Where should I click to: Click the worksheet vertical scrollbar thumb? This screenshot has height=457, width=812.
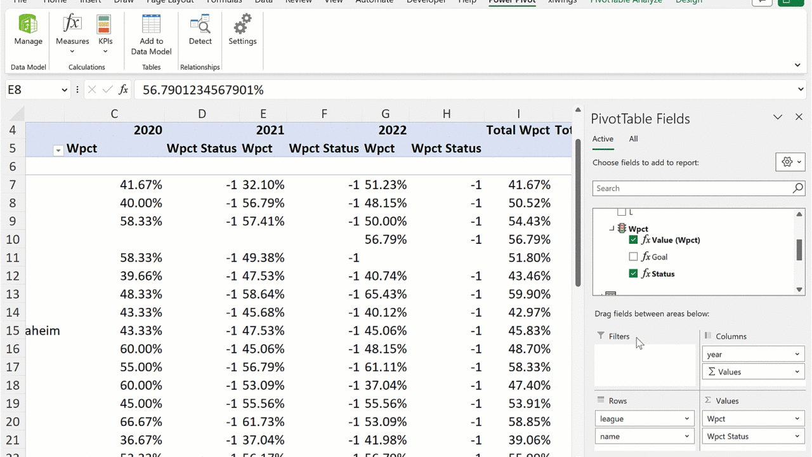[x=577, y=213]
